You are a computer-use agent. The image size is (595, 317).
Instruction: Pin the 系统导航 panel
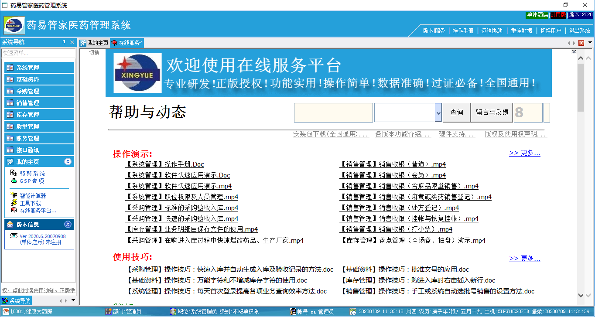(x=64, y=42)
